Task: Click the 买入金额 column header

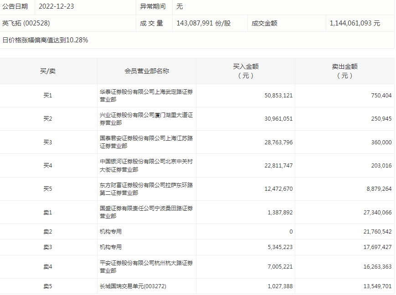Action: click(246, 71)
